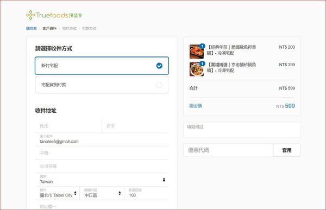Choose the 新竹宅配 delivery option
This screenshot has height=210, width=326.
pyautogui.click(x=102, y=66)
